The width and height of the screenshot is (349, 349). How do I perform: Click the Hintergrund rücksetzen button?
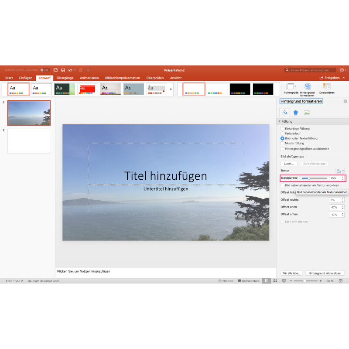325,273
